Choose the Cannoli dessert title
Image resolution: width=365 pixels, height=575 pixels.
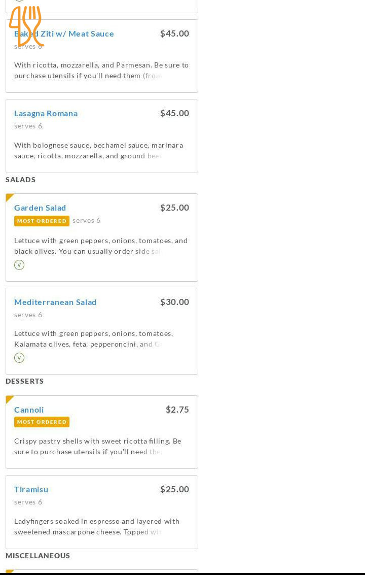29,410
